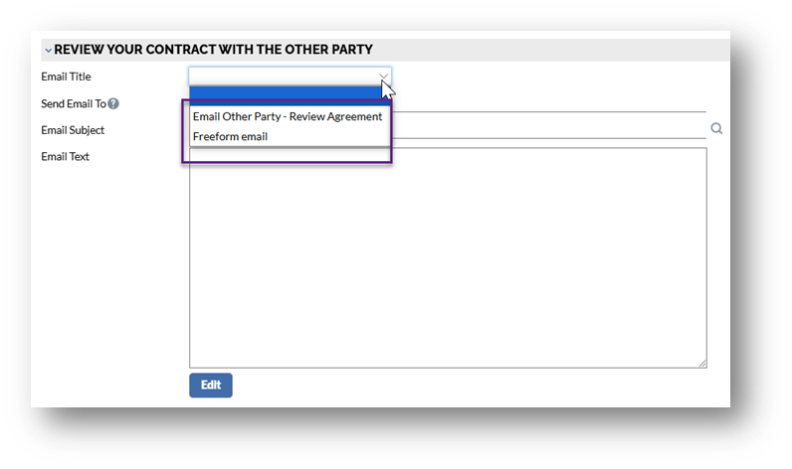This screenshot has height=469, width=792.
Task: Click the resize grip on Email Text box
Action: coord(701,363)
